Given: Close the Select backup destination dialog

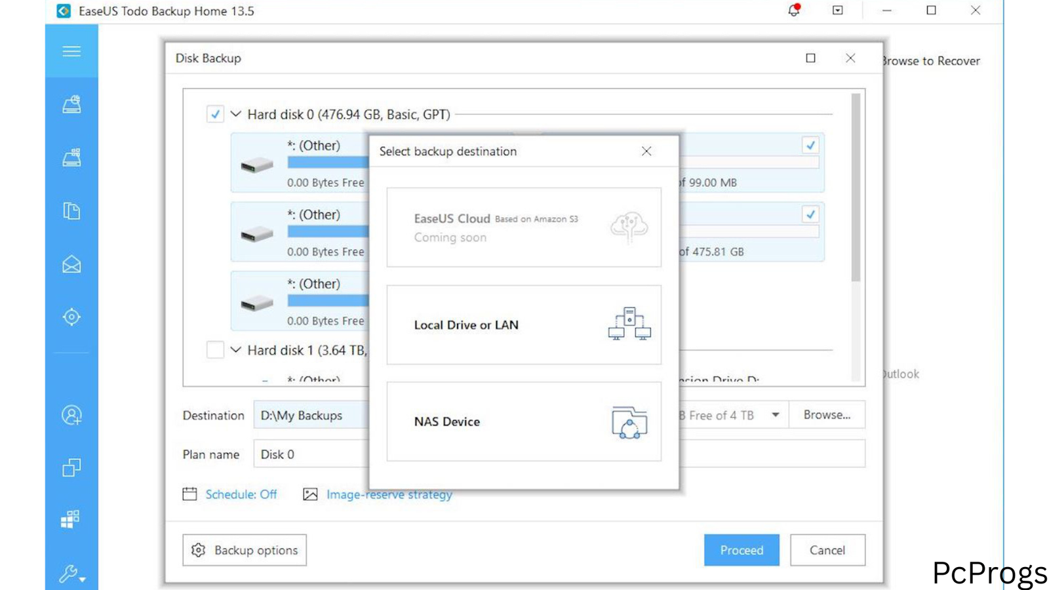Looking at the screenshot, I should click(646, 151).
